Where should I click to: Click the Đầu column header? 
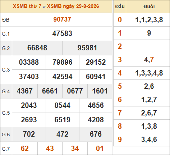click(120, 6)
